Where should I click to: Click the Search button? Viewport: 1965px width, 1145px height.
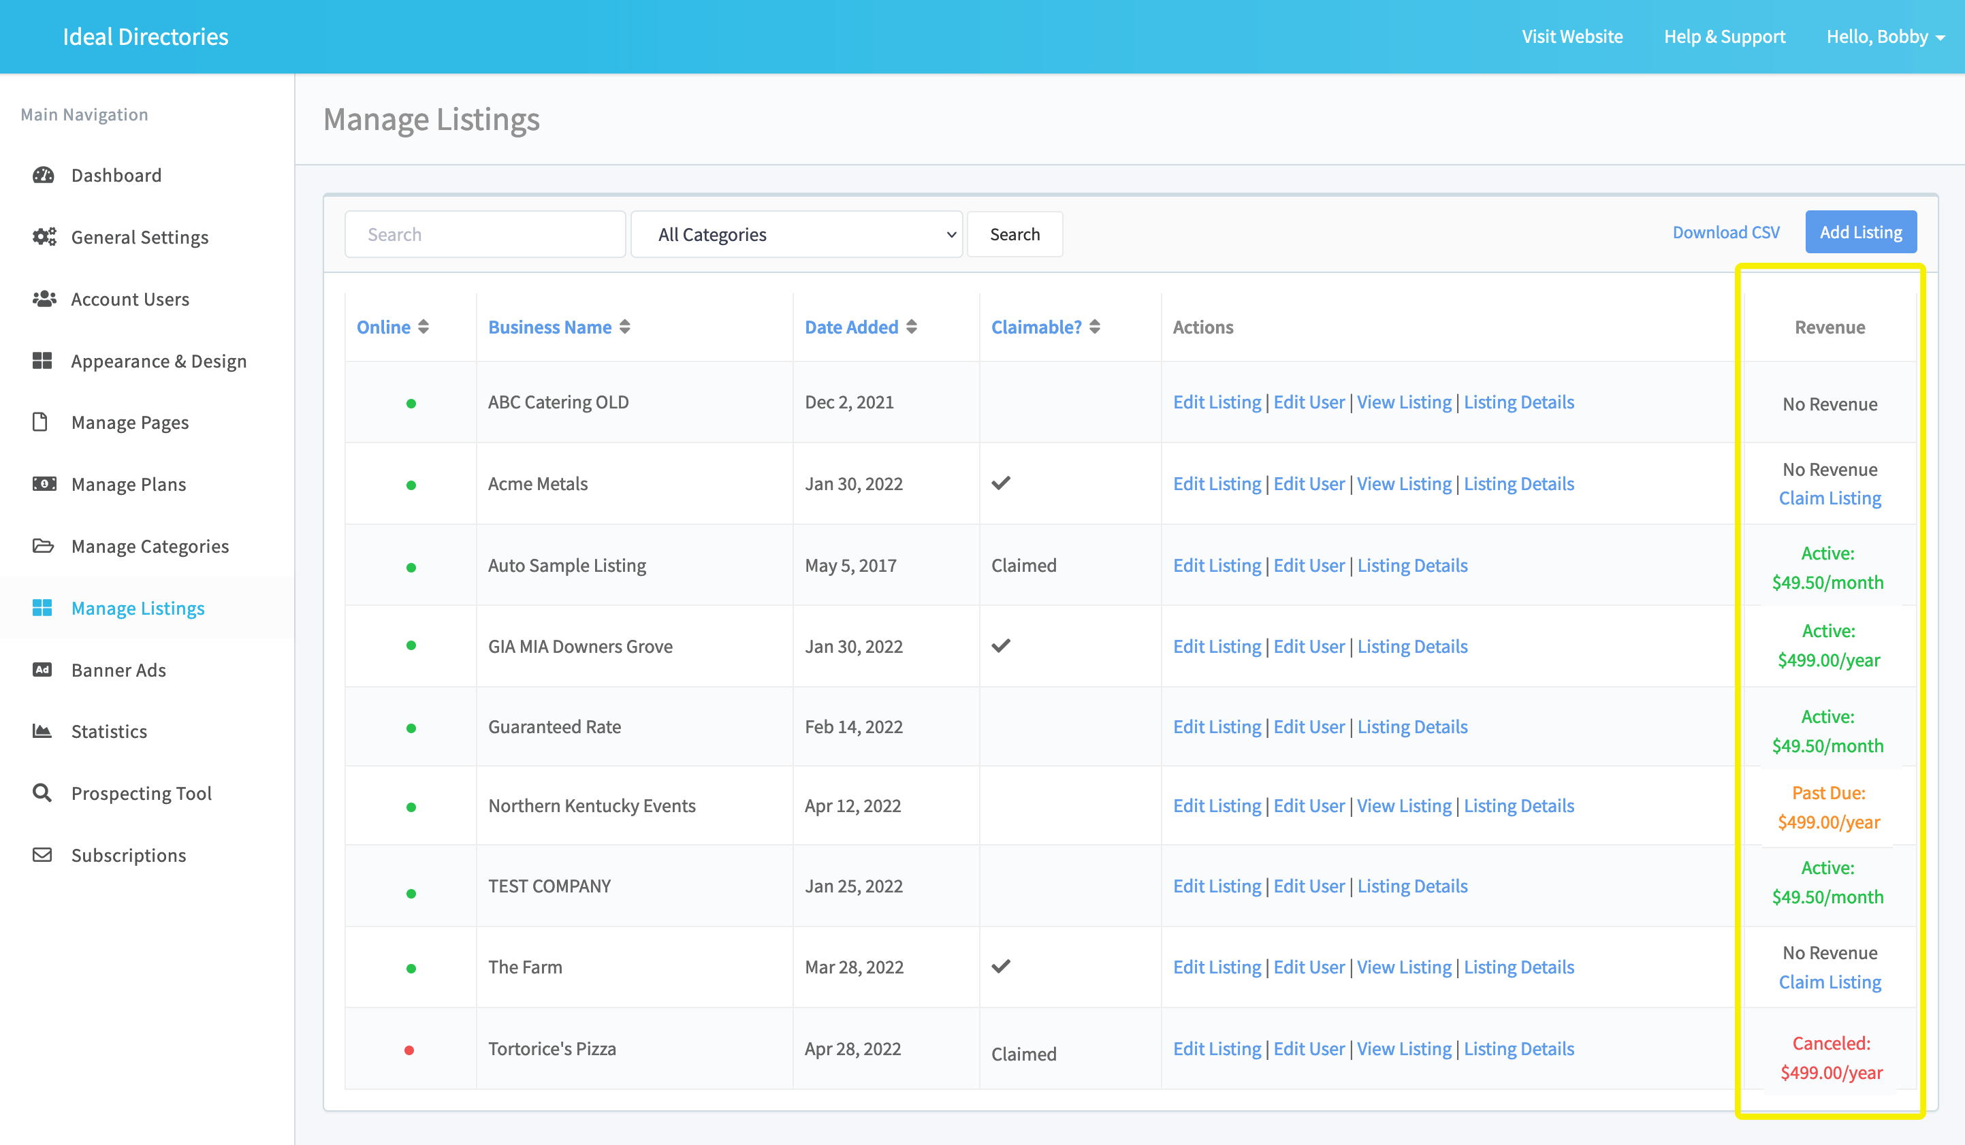[1015, 233]
